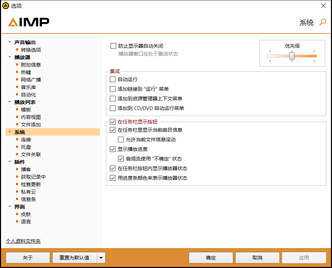Collapse the 插件 tree section

(10, 162)
